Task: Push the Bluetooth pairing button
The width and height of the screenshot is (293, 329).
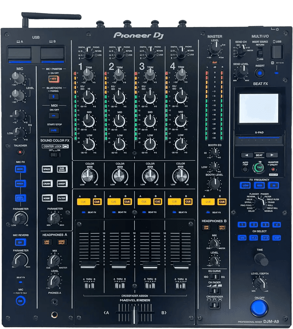Action: pyautogui.click(x=54, y=97)
